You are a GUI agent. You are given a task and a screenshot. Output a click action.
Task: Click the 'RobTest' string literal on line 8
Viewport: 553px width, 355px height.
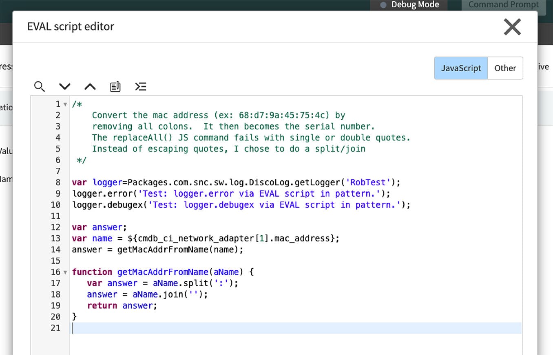367,182
